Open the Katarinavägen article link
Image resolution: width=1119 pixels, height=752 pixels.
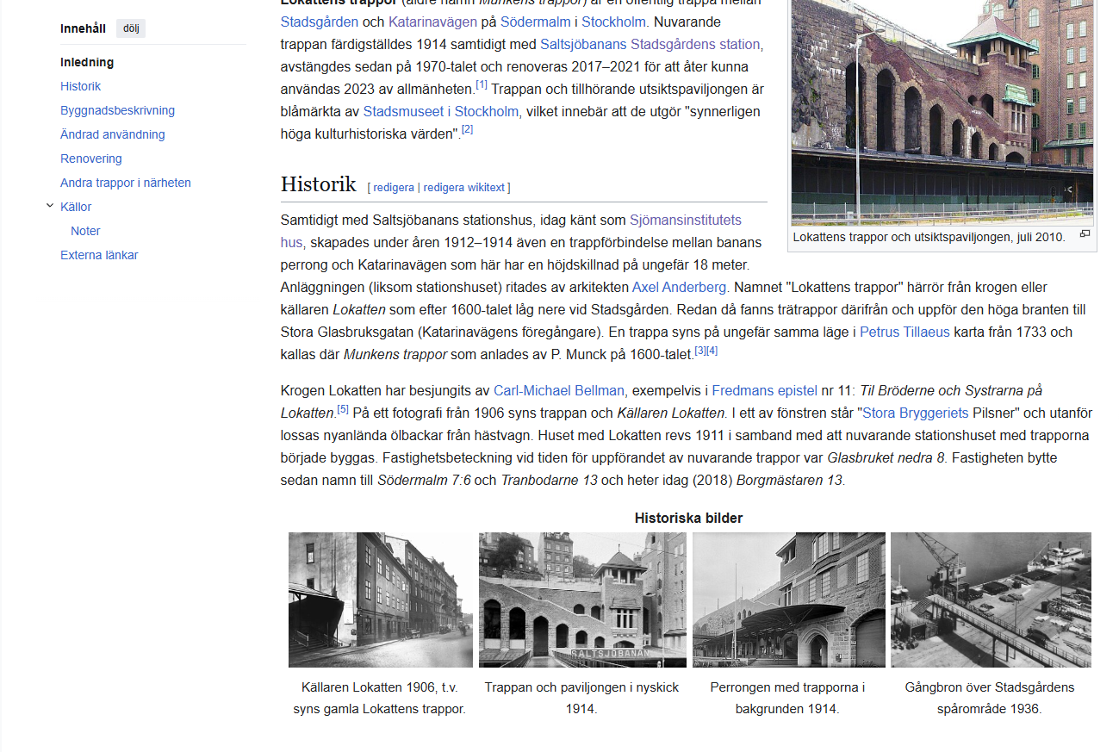[432, 22]
